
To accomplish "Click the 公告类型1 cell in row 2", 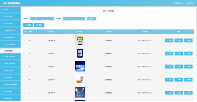I will coord(108,53).
